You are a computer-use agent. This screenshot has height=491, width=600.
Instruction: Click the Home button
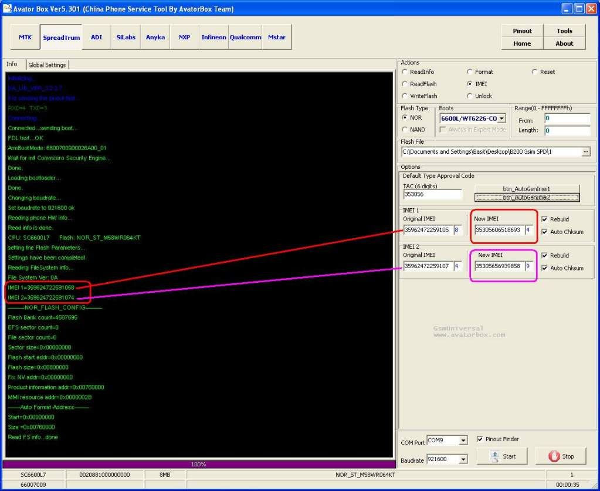pyautogui.click(x=523, y=43)
